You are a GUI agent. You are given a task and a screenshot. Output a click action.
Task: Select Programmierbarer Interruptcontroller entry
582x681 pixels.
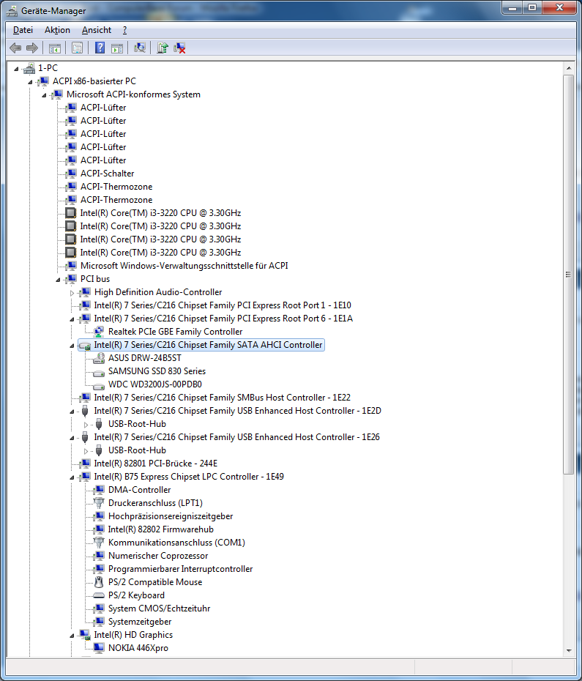pyautogui.click(x=180, y=569)
